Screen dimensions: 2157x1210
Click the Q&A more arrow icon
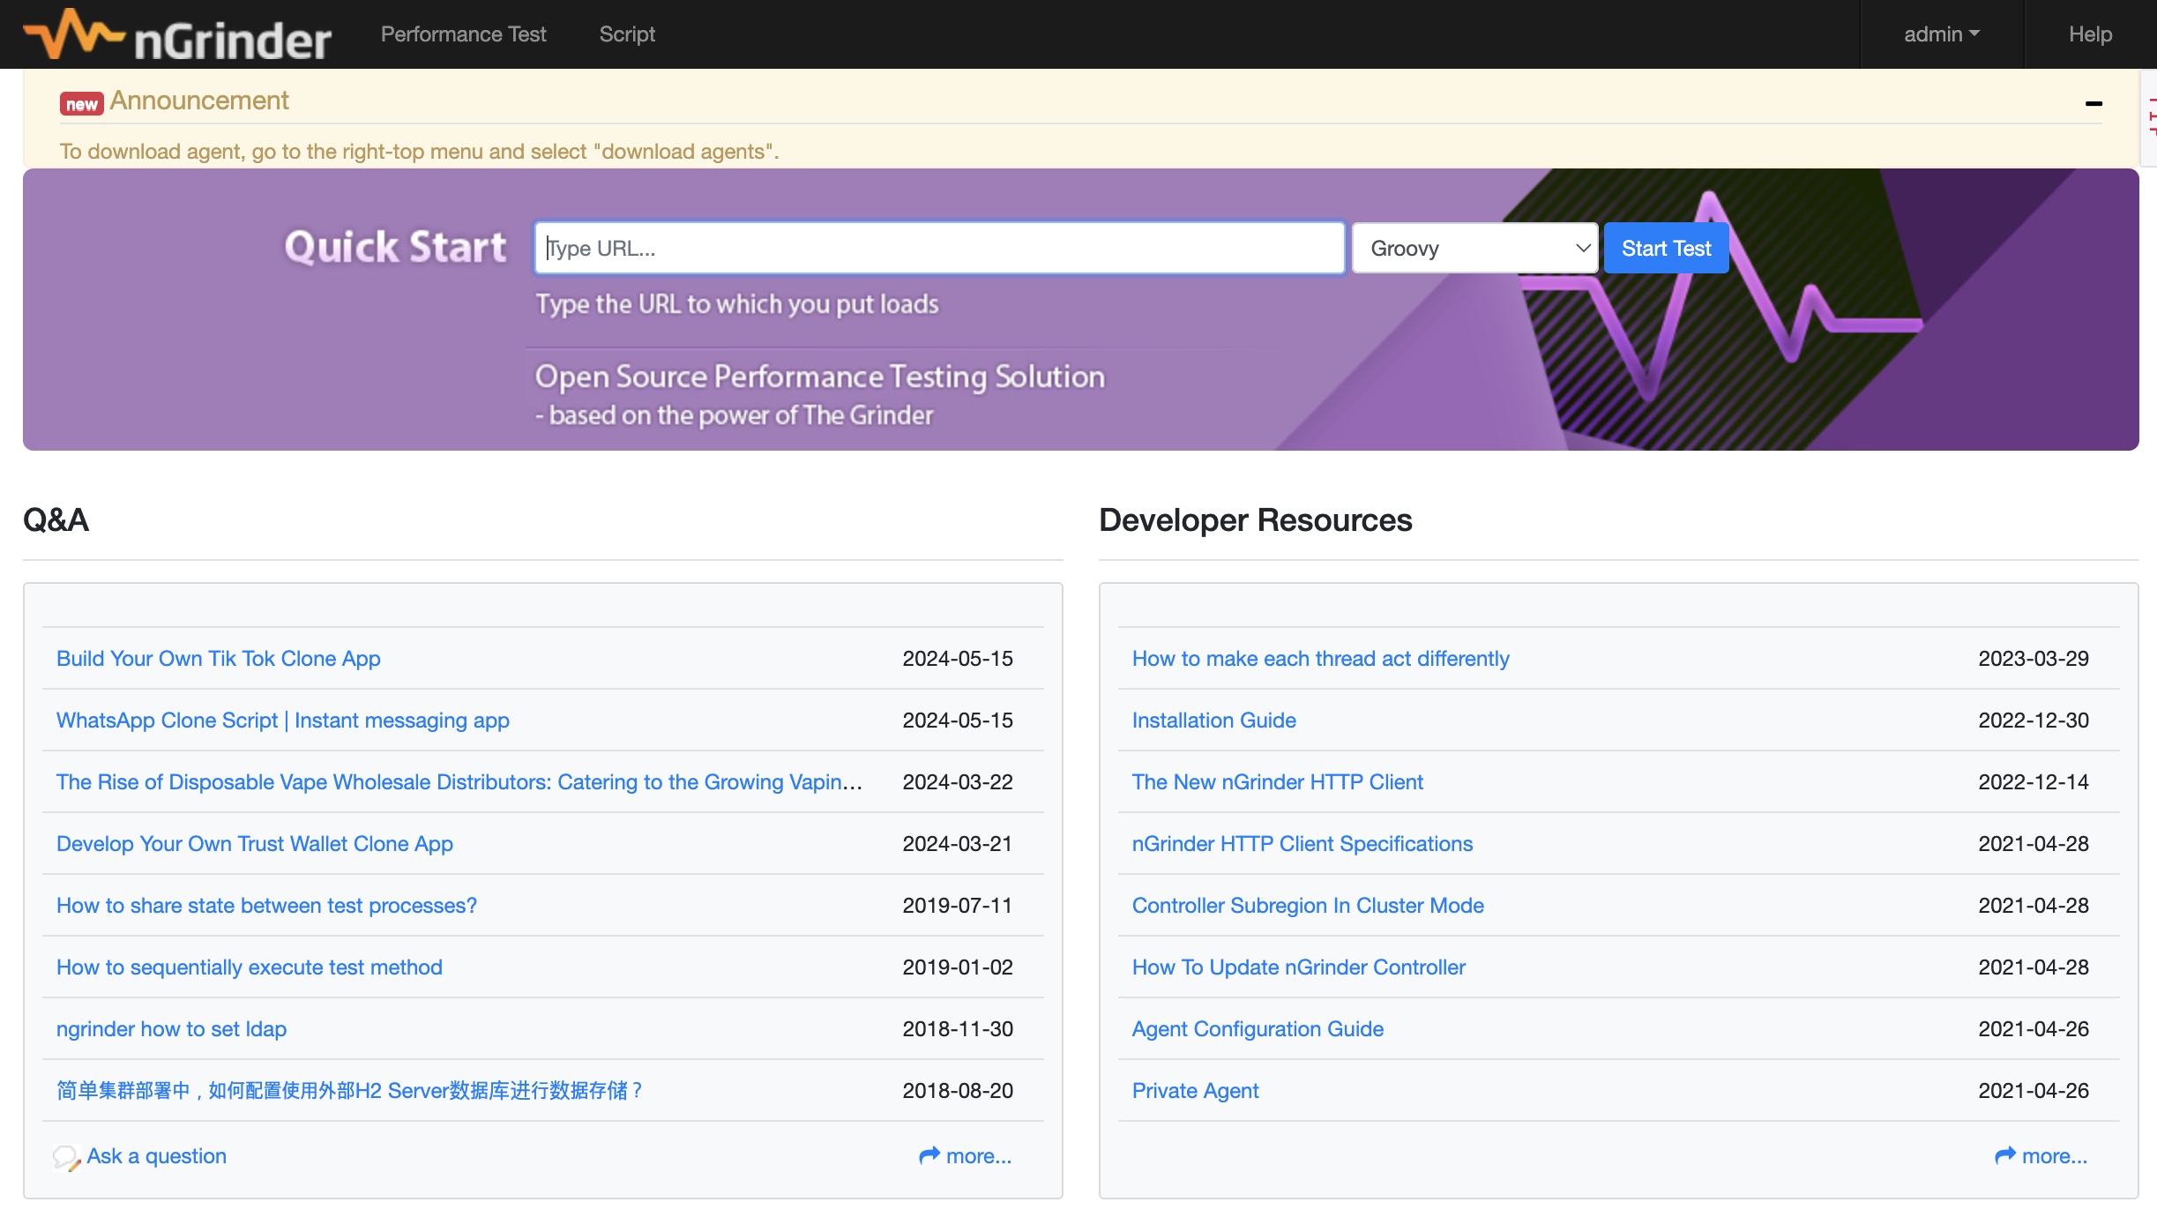pos(929,1155)
